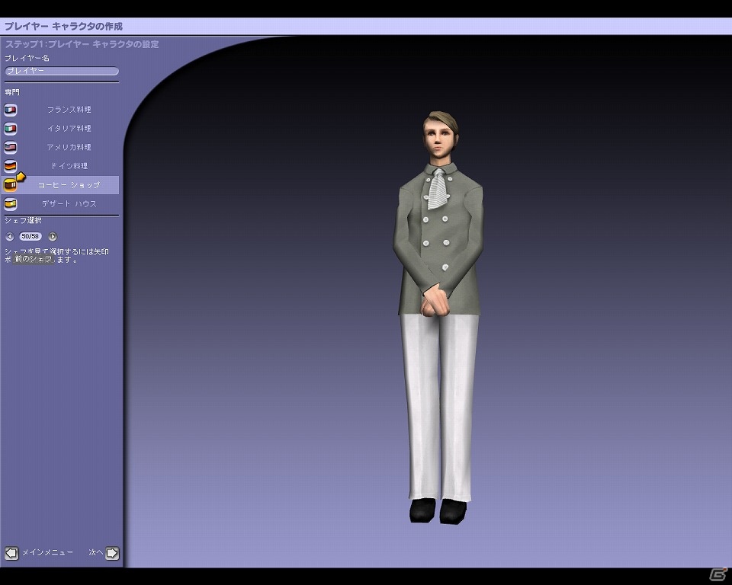Choose アメリカ料理 specialty label
Viewport: 732px width, 585px height.
pyautogui.click(x=69, y=147)
